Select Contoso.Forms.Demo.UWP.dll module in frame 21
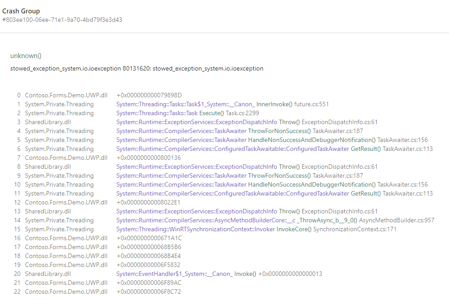Screen dimensions: 449x300 point(66,283)
